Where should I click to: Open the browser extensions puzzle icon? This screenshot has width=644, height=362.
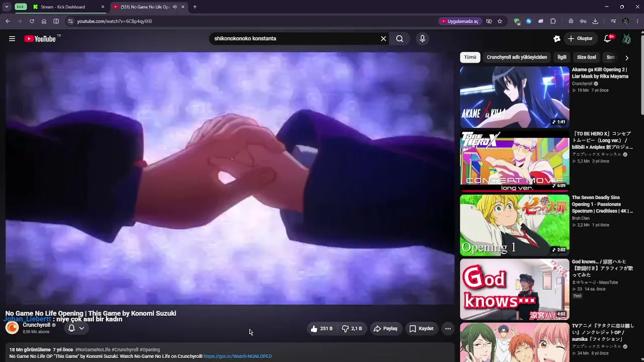pos(553,21)
